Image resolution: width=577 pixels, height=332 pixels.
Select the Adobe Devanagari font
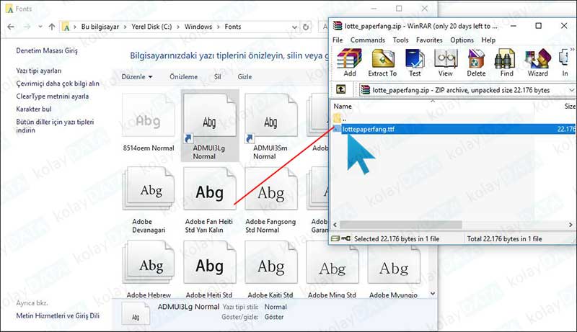[149, 200]
